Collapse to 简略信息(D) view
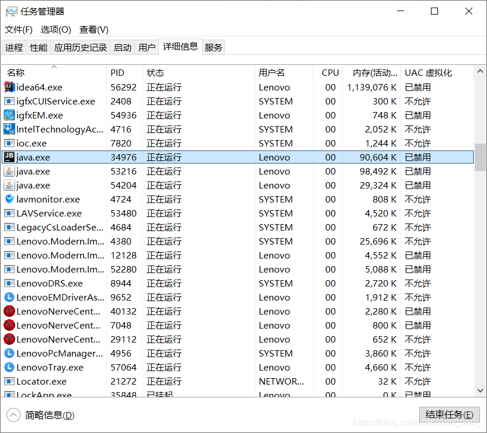Viewport: 487px width, 433px height. coord(41,415)
